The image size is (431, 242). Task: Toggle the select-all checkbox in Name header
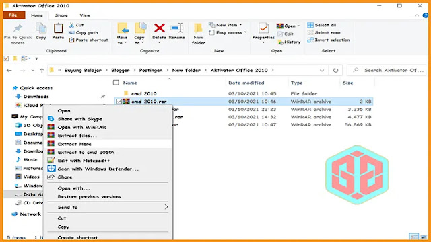pyautogui.click(x=116, y=83)
